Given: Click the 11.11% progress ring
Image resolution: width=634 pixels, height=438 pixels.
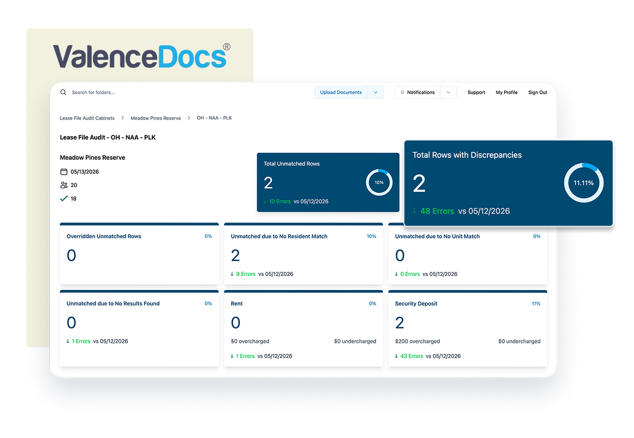Looking at the screenshot, I should point(584,183).
